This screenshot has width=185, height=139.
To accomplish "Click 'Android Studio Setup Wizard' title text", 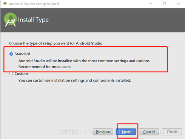I will pyautogui.click(x=34, y=4).
